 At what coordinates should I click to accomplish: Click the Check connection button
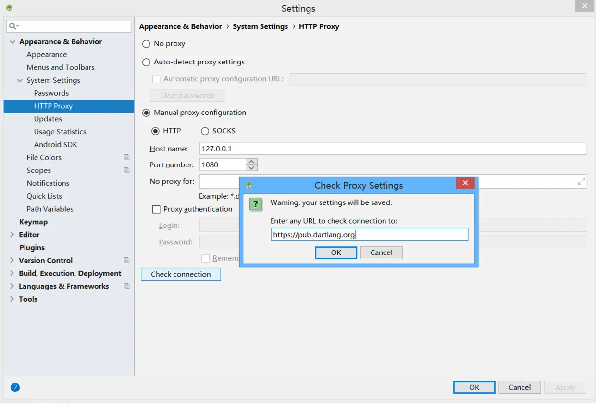pyautogui.click(x=181, y=274)
